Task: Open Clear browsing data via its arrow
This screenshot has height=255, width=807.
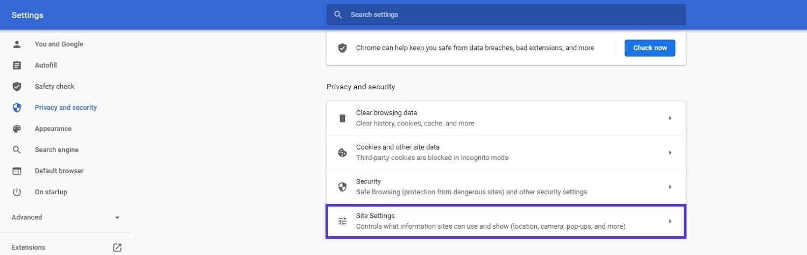Action: [670, 118]
